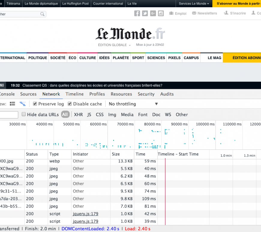Open Le Monde diplomatique link
Viewport: 261px width, 232px height.
pos(41,4)
